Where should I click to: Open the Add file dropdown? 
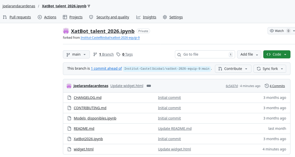coord(249,54)
